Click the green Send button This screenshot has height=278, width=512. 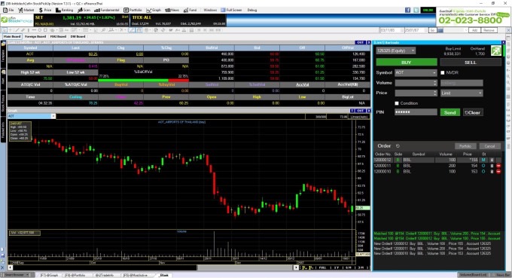450,112
